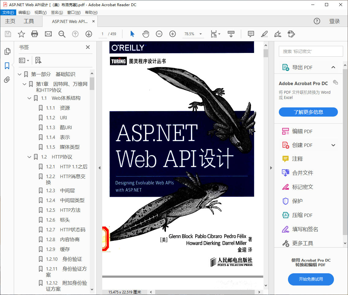The image size is (348, 295).
Task: Click the 搜索 tools search box
Action: pos(311,51)
